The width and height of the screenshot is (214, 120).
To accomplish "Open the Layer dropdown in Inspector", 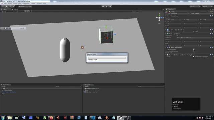I will pyautogui.click(x=204, y=14).
